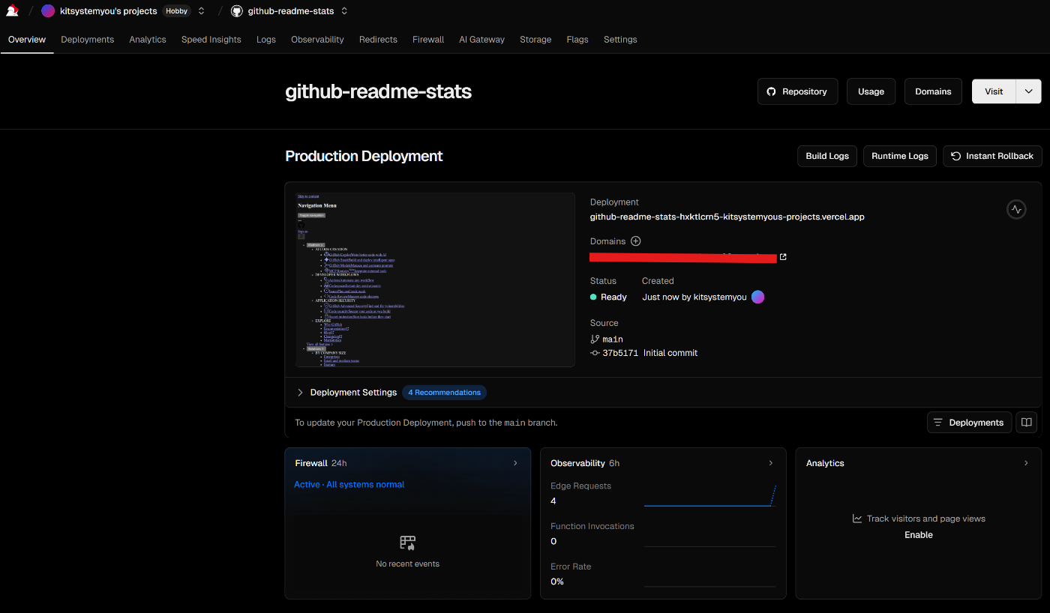Open the Firewall card chevron
This screenshot has width=1050, height=613.
point(515,463)
